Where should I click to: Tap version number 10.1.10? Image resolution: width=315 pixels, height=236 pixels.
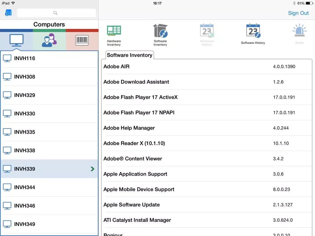pyautogui.click(x=281, y=143)
